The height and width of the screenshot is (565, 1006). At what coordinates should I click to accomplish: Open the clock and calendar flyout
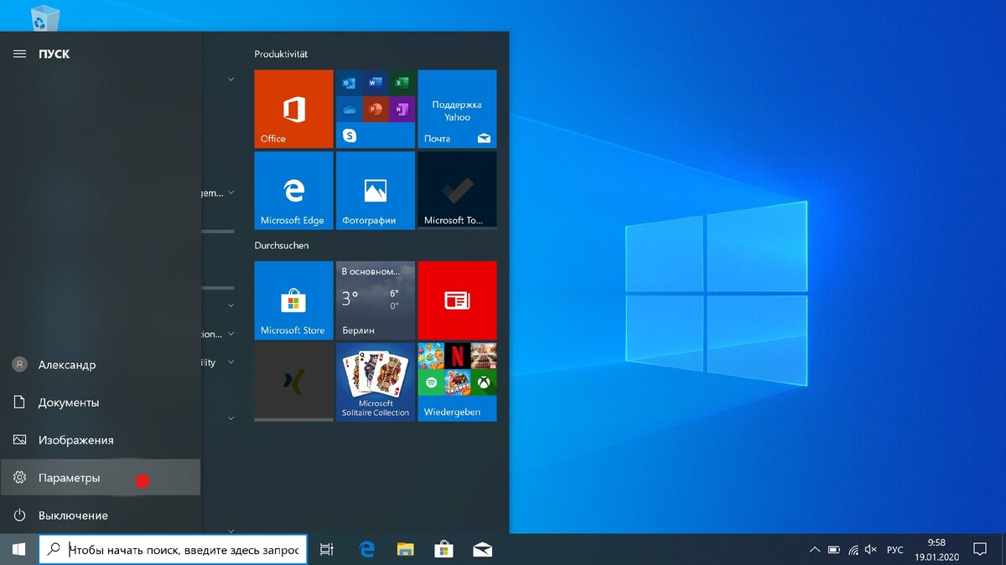point(935,550)
